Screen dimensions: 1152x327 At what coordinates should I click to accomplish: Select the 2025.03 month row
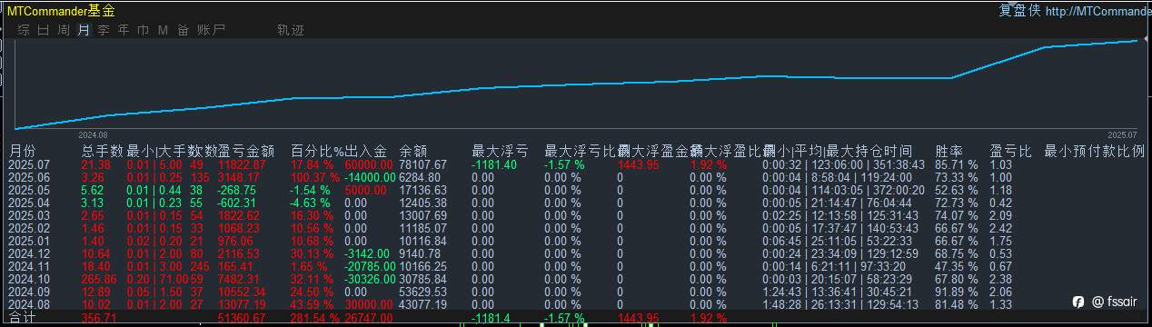tap(576, 215)
